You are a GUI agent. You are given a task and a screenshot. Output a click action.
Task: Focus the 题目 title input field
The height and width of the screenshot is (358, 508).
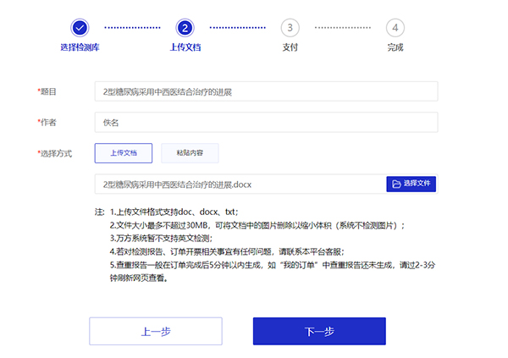point(266,91)
